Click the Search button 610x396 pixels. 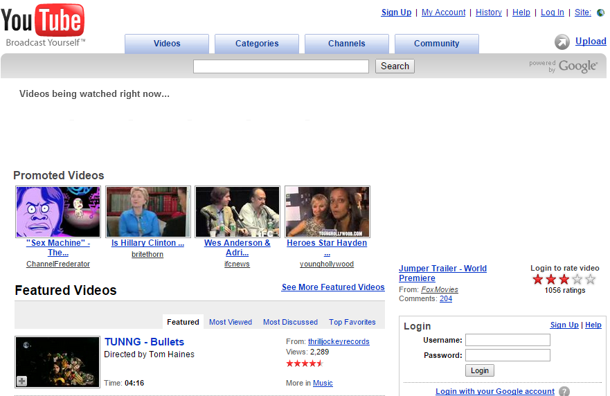click(395, 66)
